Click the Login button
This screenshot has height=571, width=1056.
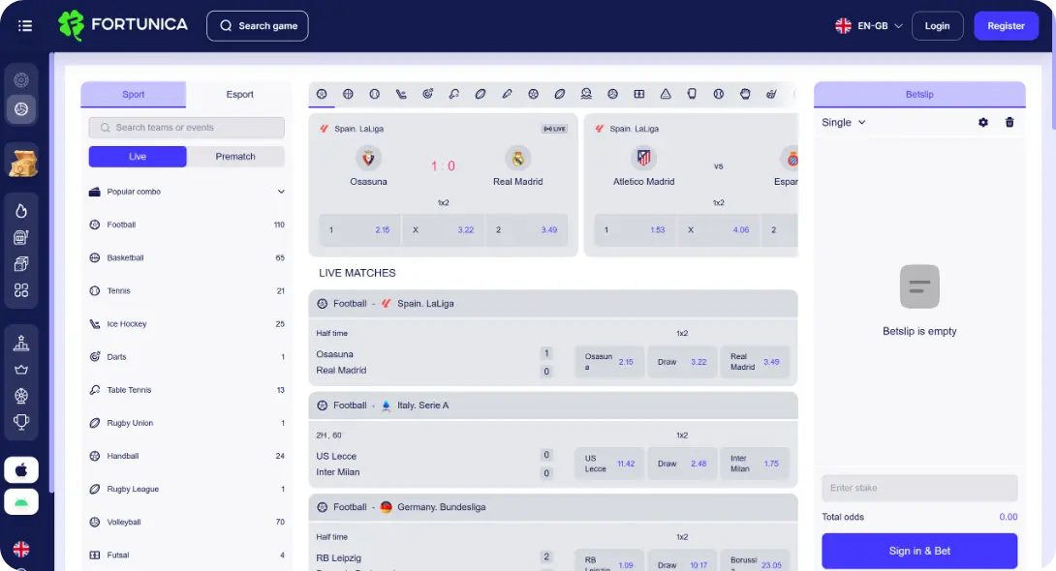[937, 25]
